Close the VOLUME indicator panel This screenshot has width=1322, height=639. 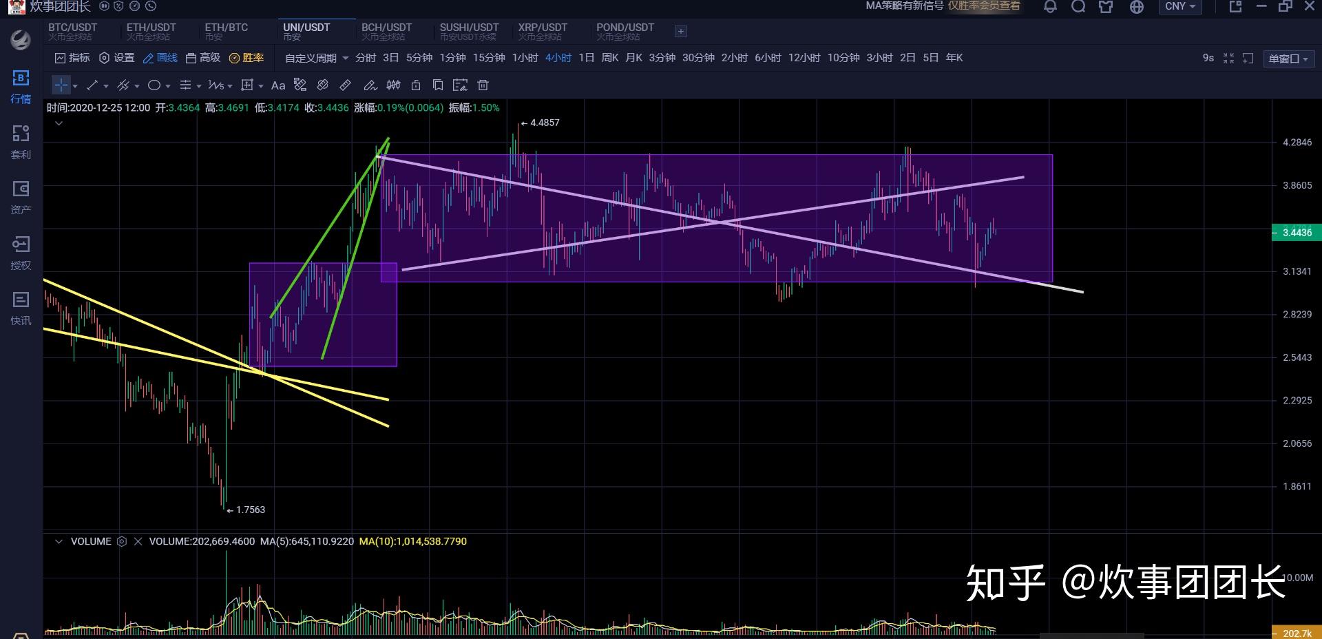pyautogui.click(x=138, y=541)
